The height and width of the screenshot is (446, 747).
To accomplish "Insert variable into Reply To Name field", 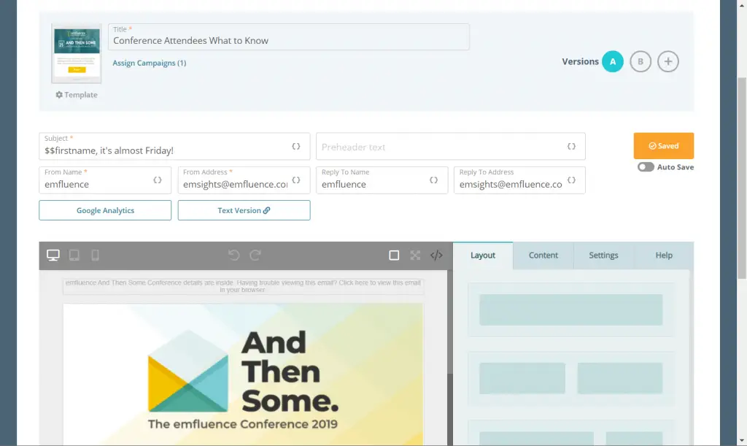I will click(433, 180).
